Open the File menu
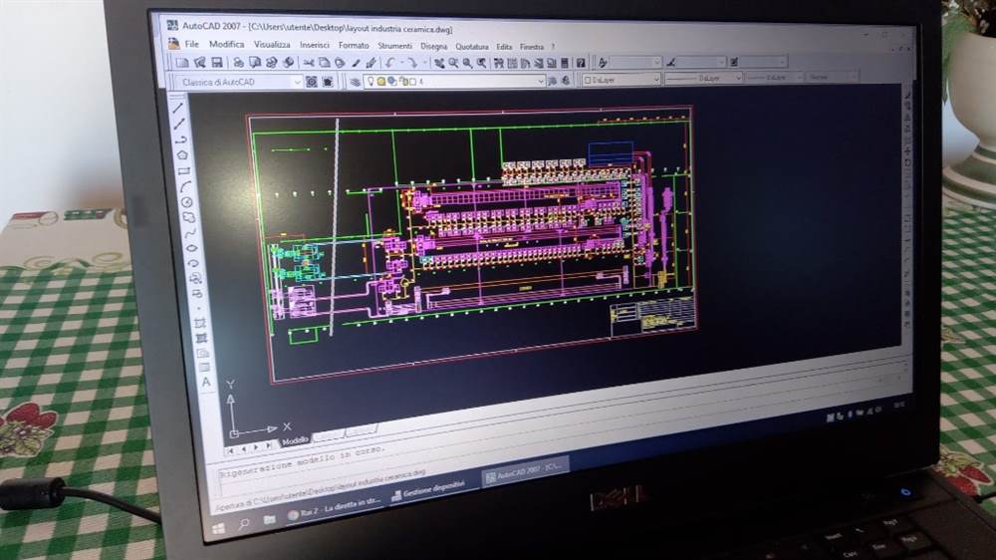 point(192,44)
